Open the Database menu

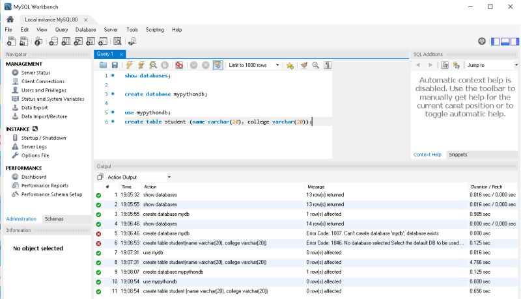point(85,30)
